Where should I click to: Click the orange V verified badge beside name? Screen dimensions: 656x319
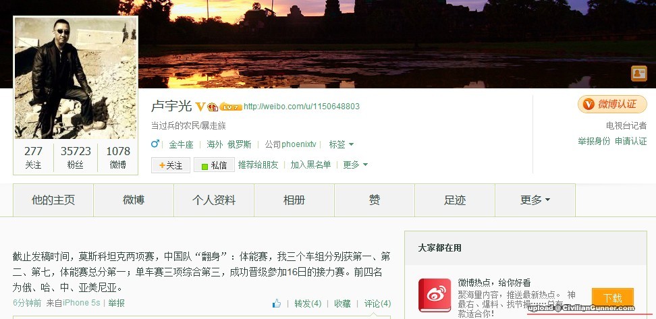(x=200, y=107)
